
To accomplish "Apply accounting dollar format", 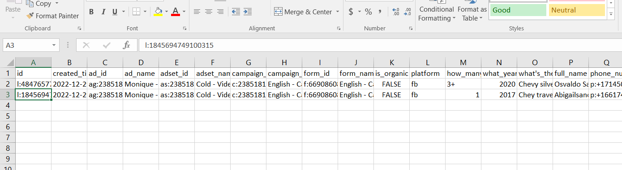I will tap(351, 12).
